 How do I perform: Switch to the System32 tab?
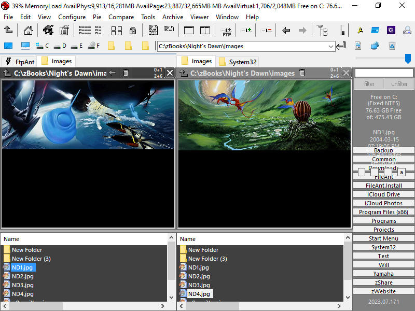coord(238,62)
